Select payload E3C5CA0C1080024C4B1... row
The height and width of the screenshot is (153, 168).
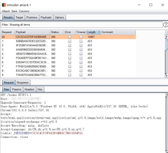68,71
